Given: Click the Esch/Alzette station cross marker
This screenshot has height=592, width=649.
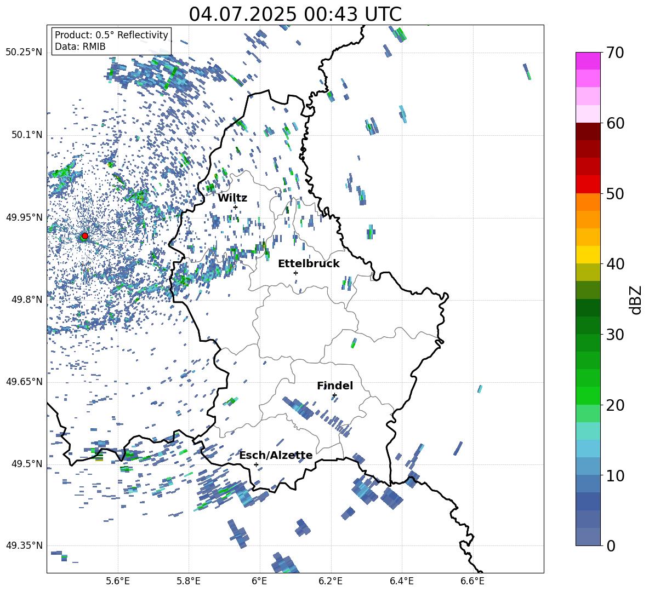Looking at the screenshot, I should (x=256, y=464).
